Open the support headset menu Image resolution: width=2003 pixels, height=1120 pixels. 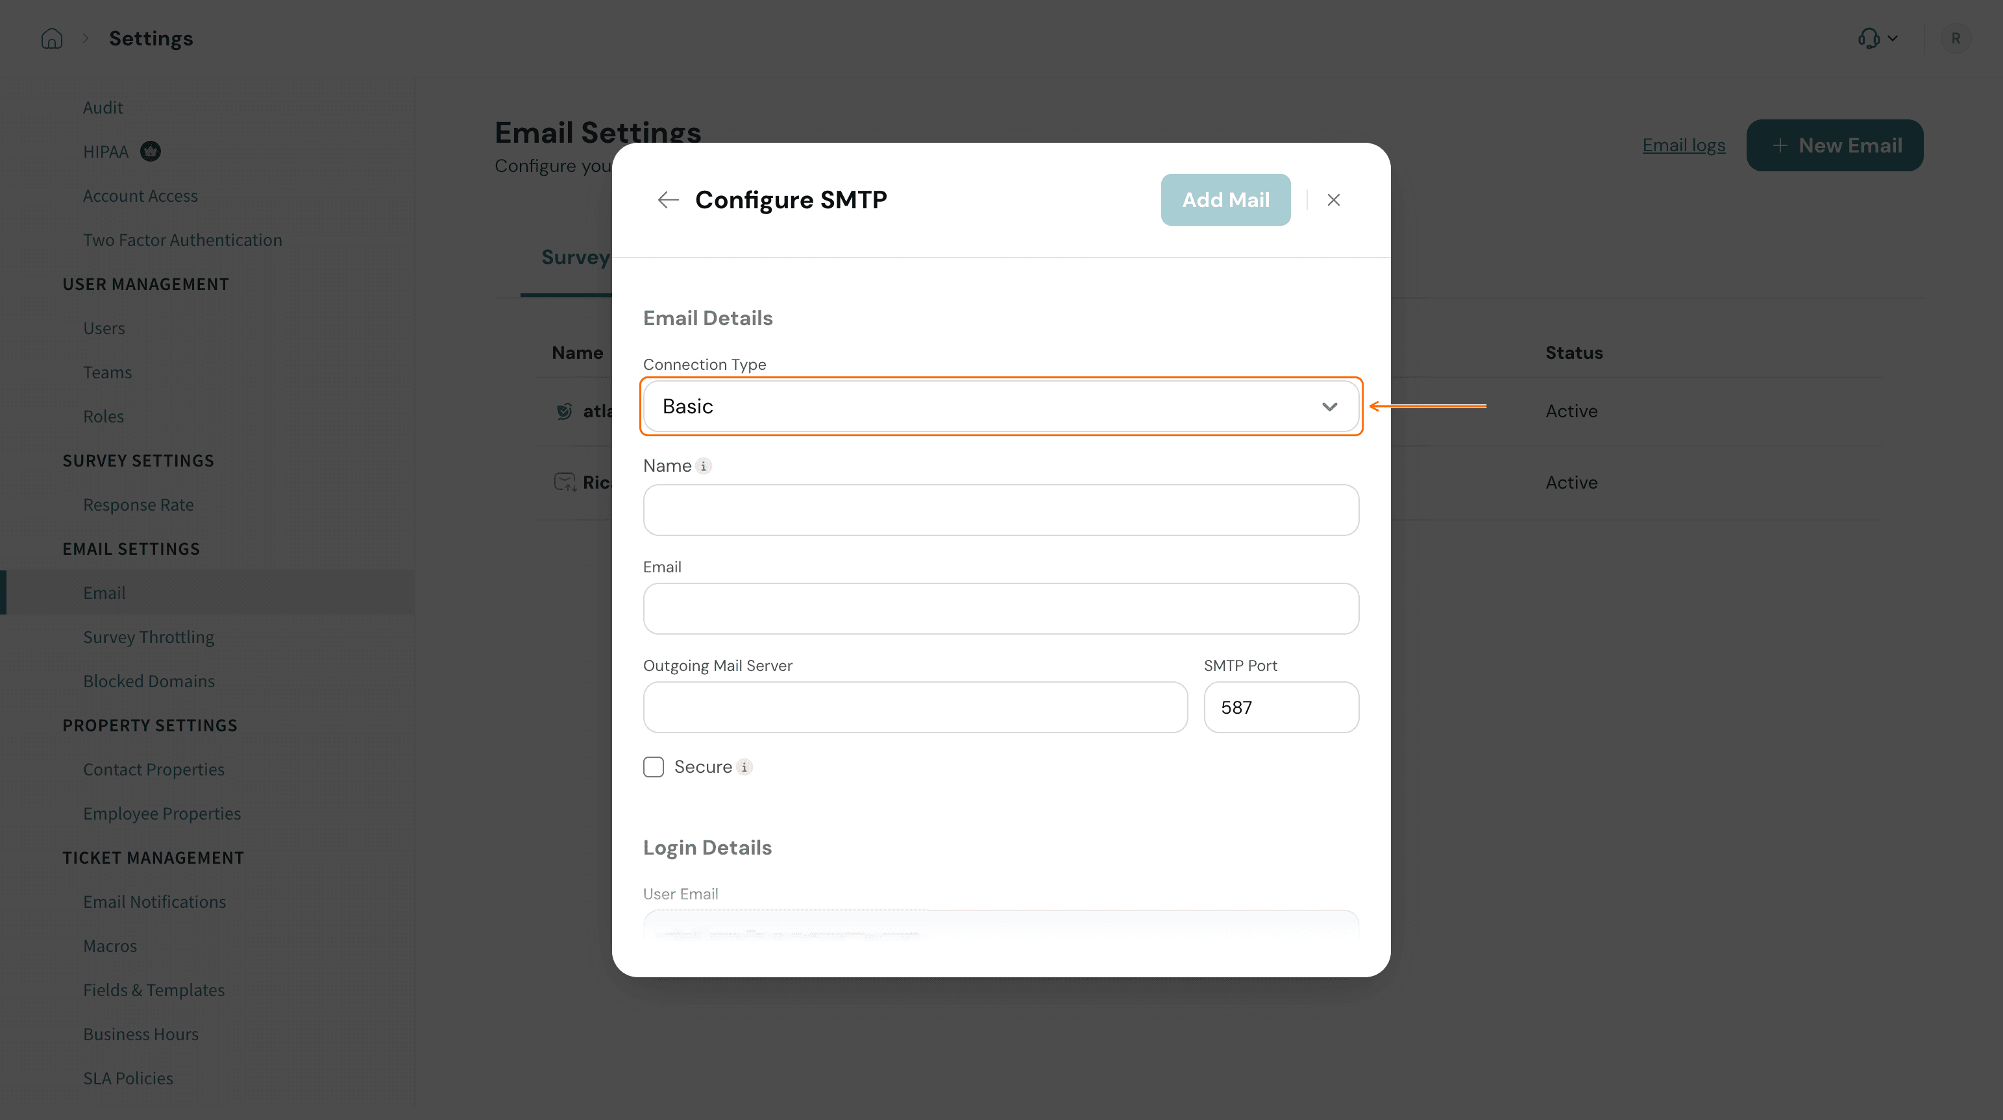pyautogui.click(x=1877, y=38)
